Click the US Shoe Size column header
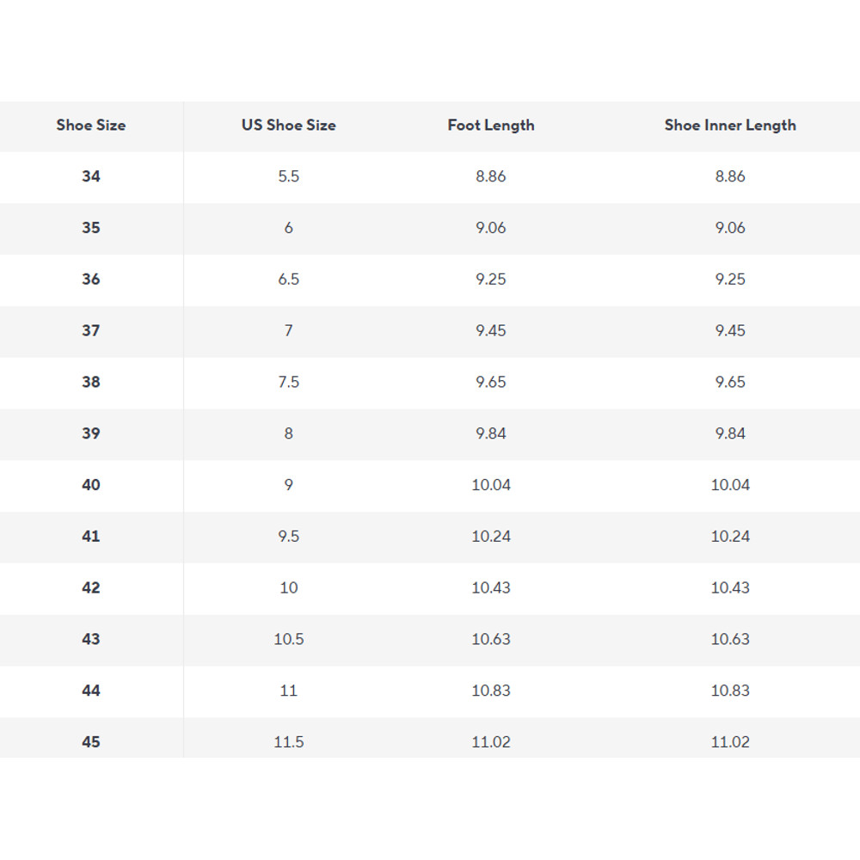This screenshot has width=860, height=860. click(288, 126)
